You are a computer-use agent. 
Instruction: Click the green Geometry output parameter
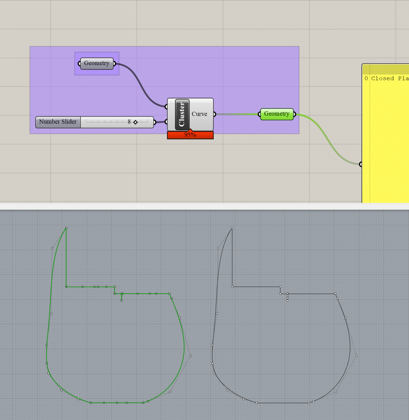(276, 114)
